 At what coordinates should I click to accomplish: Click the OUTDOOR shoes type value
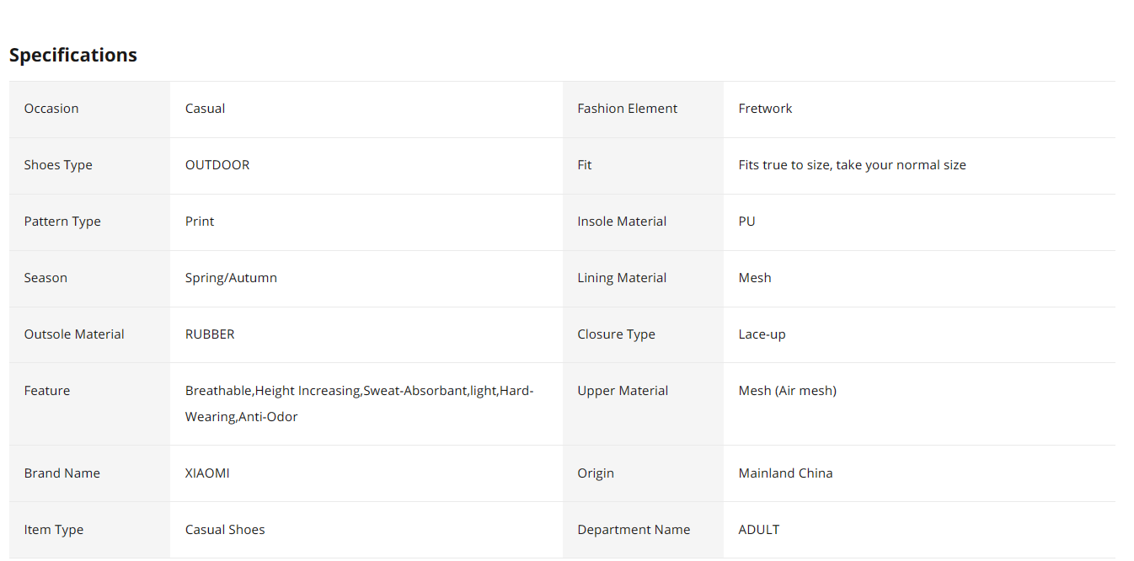pos(217,165)
